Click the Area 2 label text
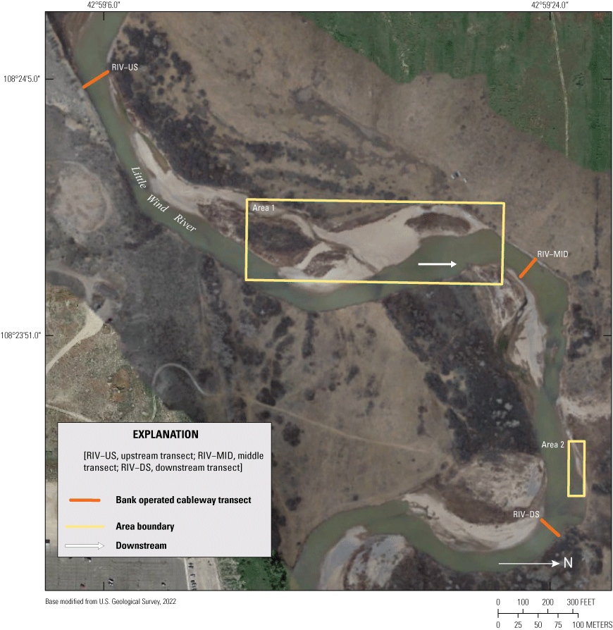The height and width of the screenshot is (630, 613). [x=553, y=445]
